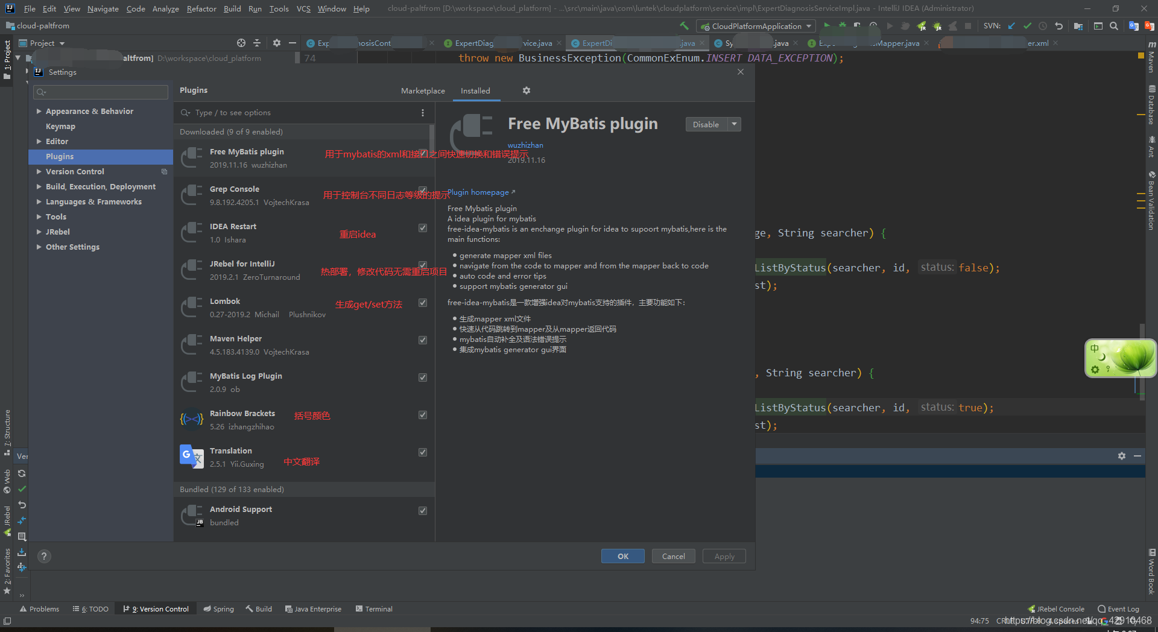This screenshot has width=1158, height=632.
Task: Click SVN Update Project arrow
Action: click(1011, 26)
